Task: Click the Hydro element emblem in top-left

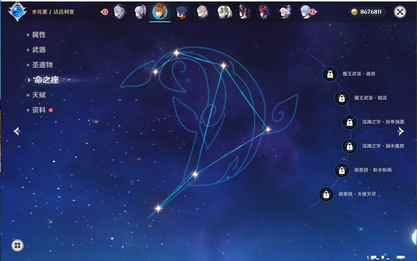Action: coord(17,12)
